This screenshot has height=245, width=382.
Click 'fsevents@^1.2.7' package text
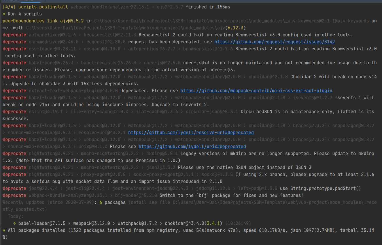coord(313,98)
